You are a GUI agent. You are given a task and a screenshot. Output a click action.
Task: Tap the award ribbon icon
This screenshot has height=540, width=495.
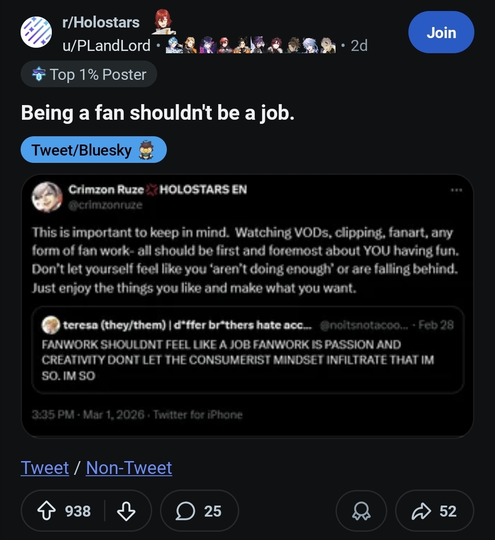pyautogui.click(x=361, y=511)
